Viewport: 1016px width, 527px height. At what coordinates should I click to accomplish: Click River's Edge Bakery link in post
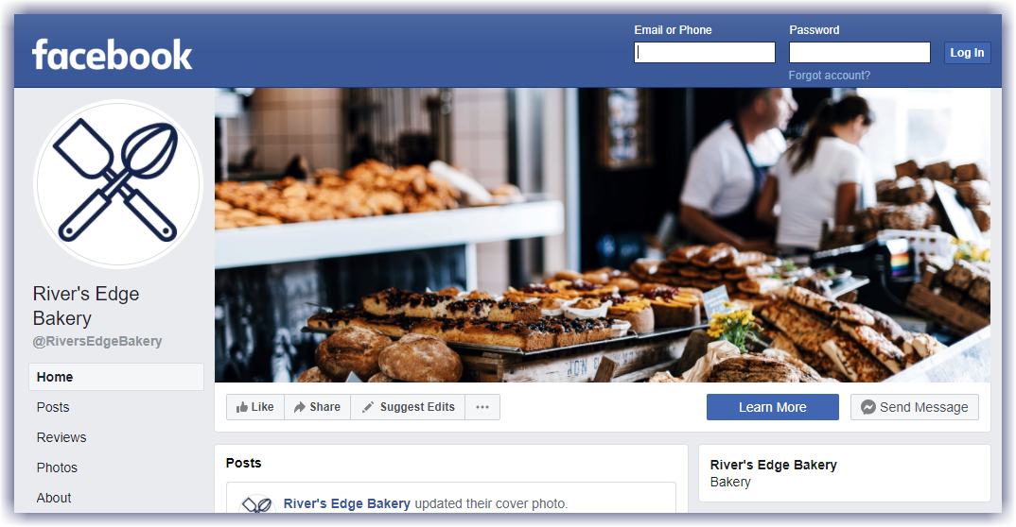(346, 503)
